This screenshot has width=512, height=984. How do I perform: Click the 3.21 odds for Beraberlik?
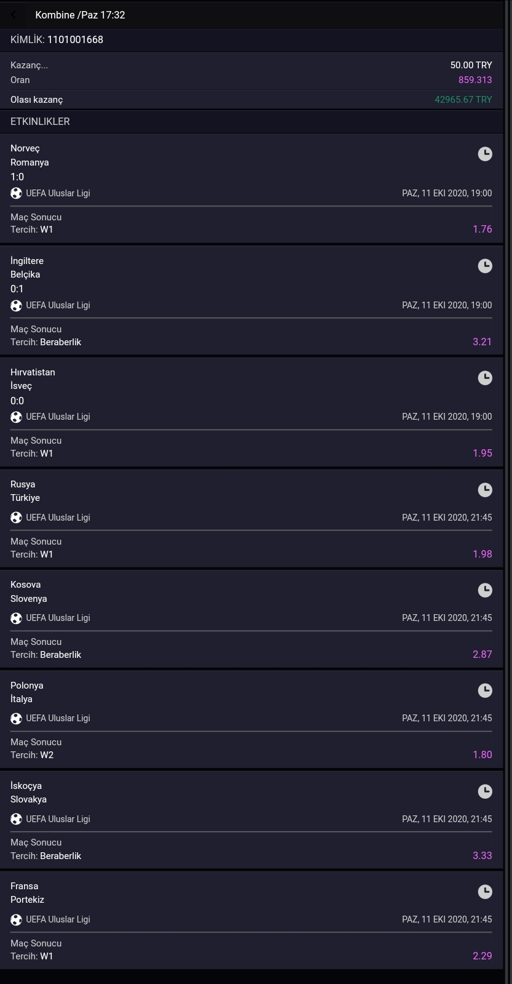482,342
